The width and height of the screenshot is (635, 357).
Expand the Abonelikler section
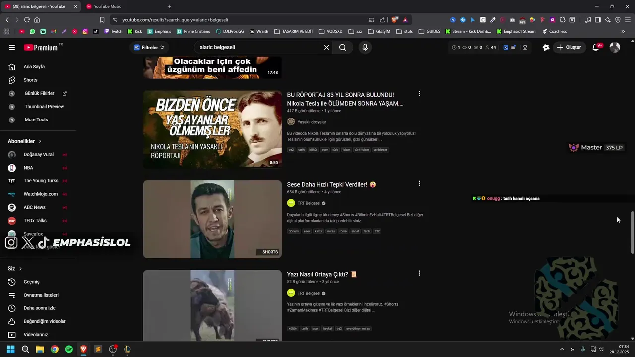coord(25,141)
